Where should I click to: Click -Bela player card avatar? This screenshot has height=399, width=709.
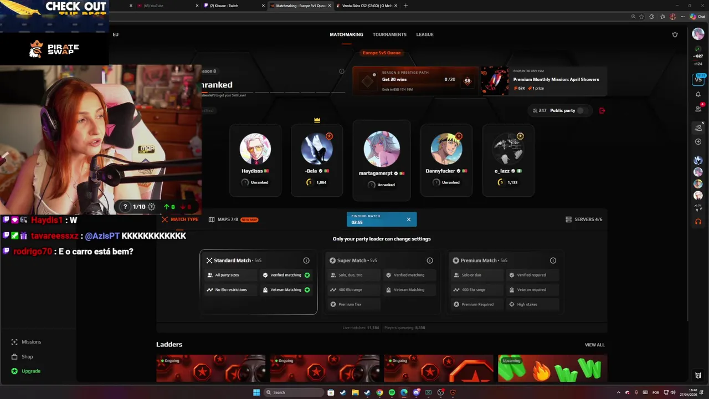[x=317, y=148]
